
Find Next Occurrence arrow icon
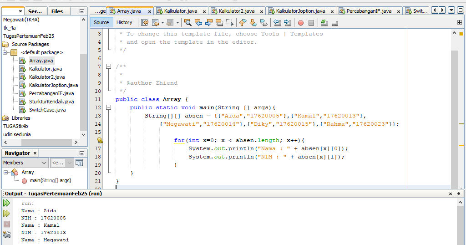(208, 23)
